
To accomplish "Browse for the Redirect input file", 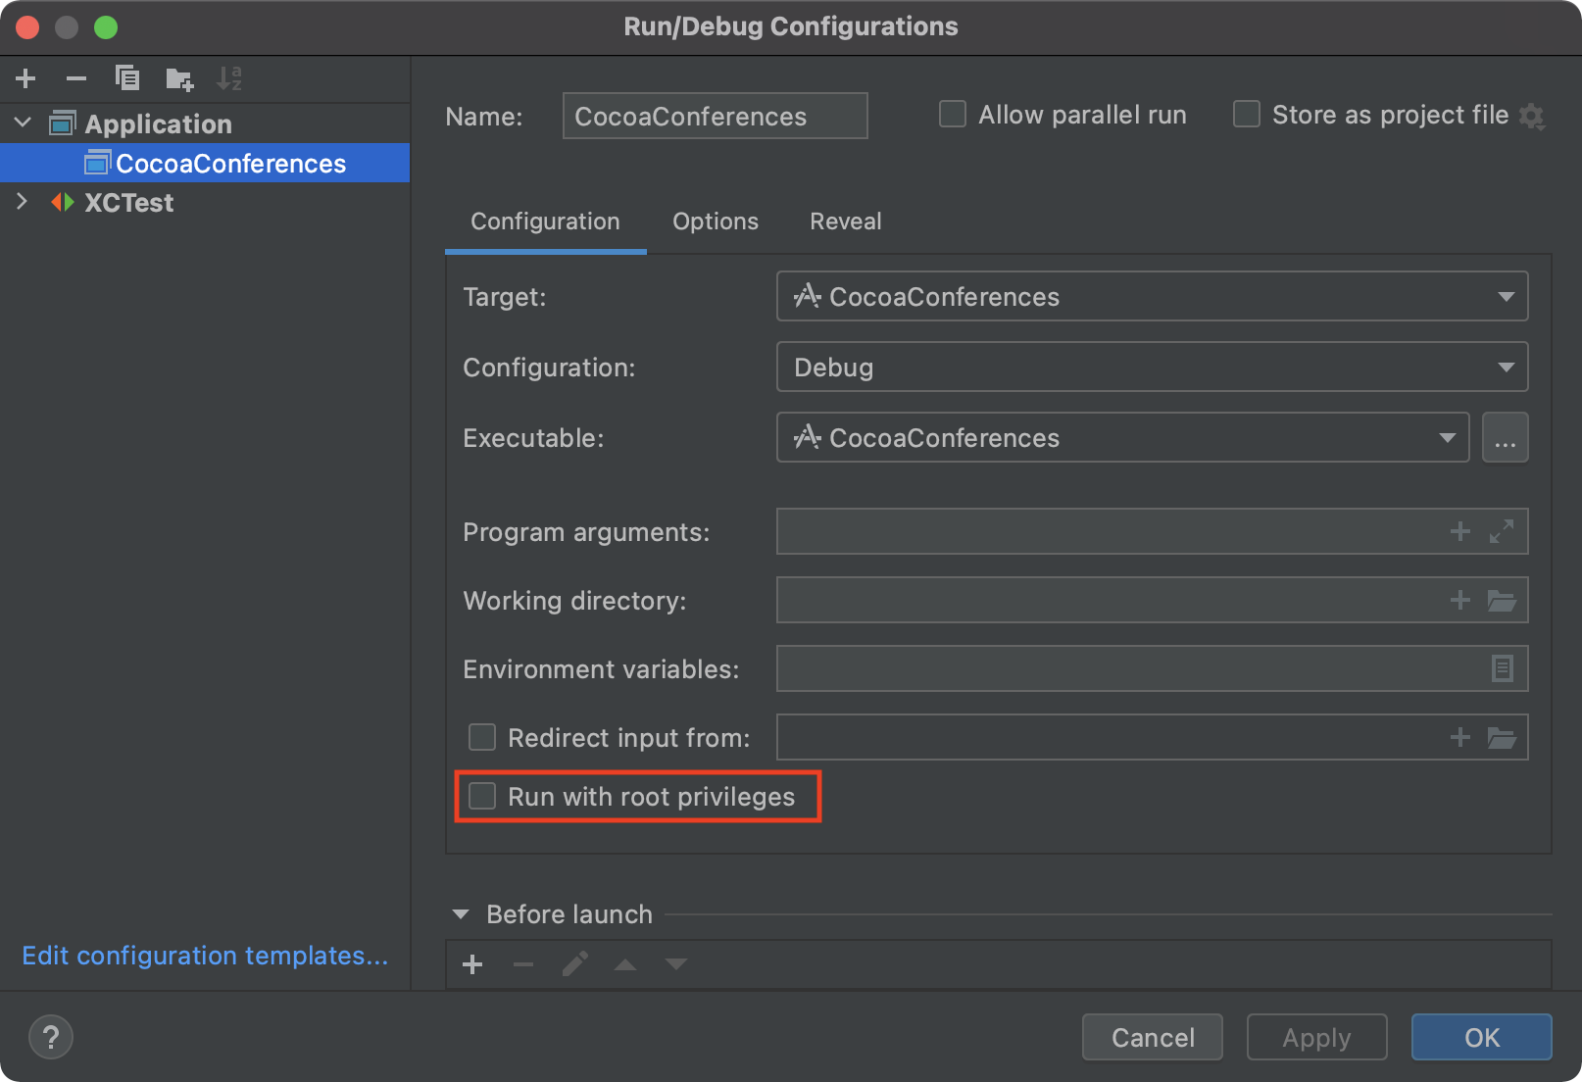I will [1502, 737].
